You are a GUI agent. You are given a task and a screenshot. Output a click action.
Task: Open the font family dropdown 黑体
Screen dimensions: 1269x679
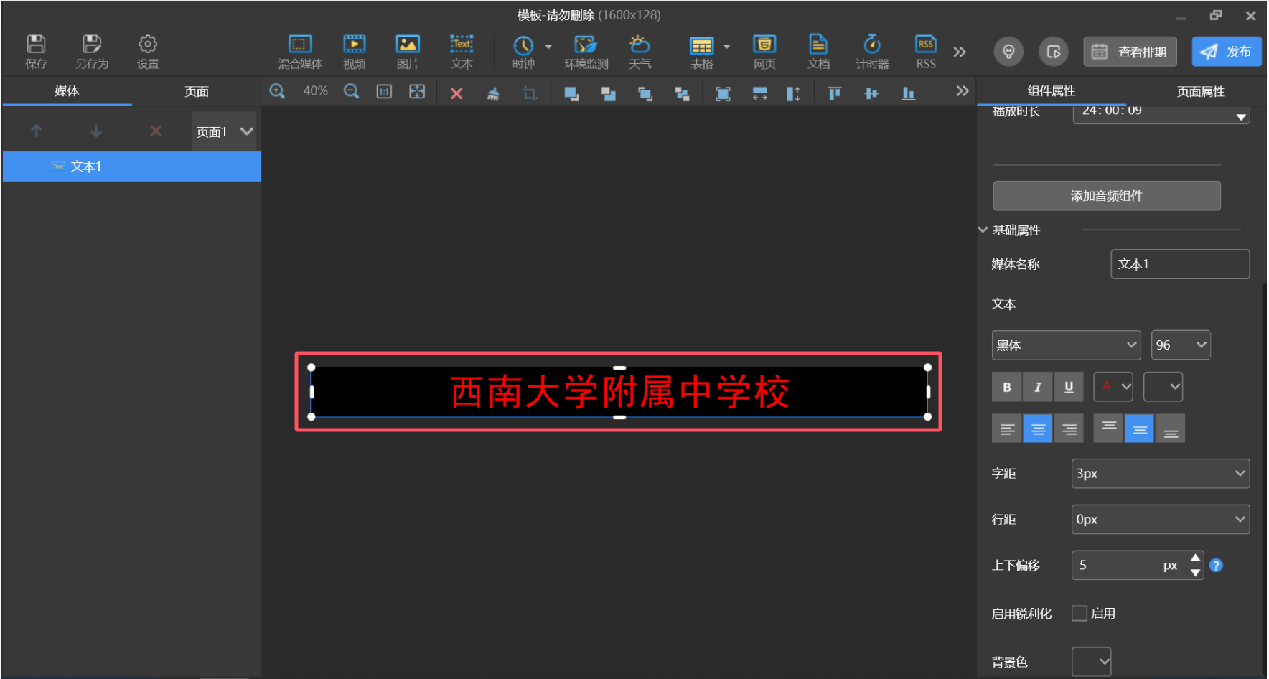pyautogui.click(x=1066, y=345)
